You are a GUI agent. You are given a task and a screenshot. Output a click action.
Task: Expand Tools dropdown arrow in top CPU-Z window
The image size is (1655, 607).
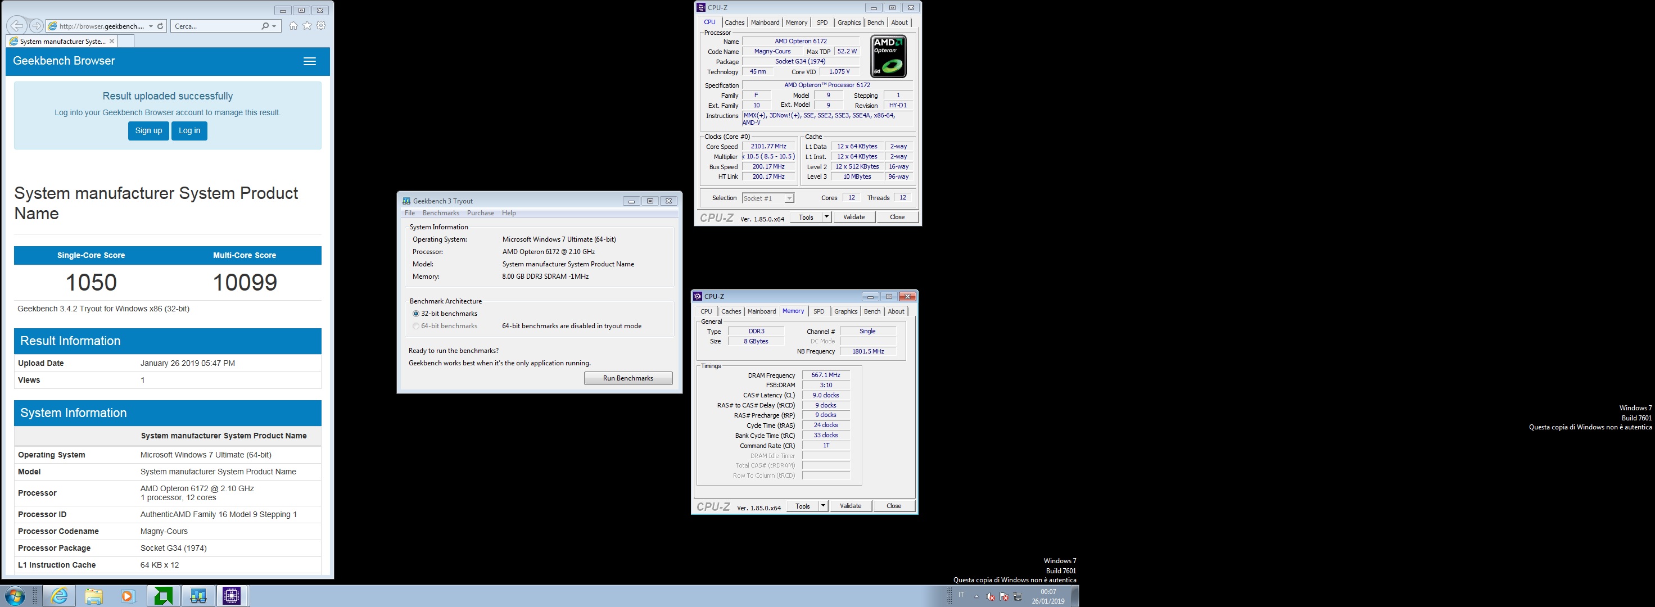tap(827, 217)
